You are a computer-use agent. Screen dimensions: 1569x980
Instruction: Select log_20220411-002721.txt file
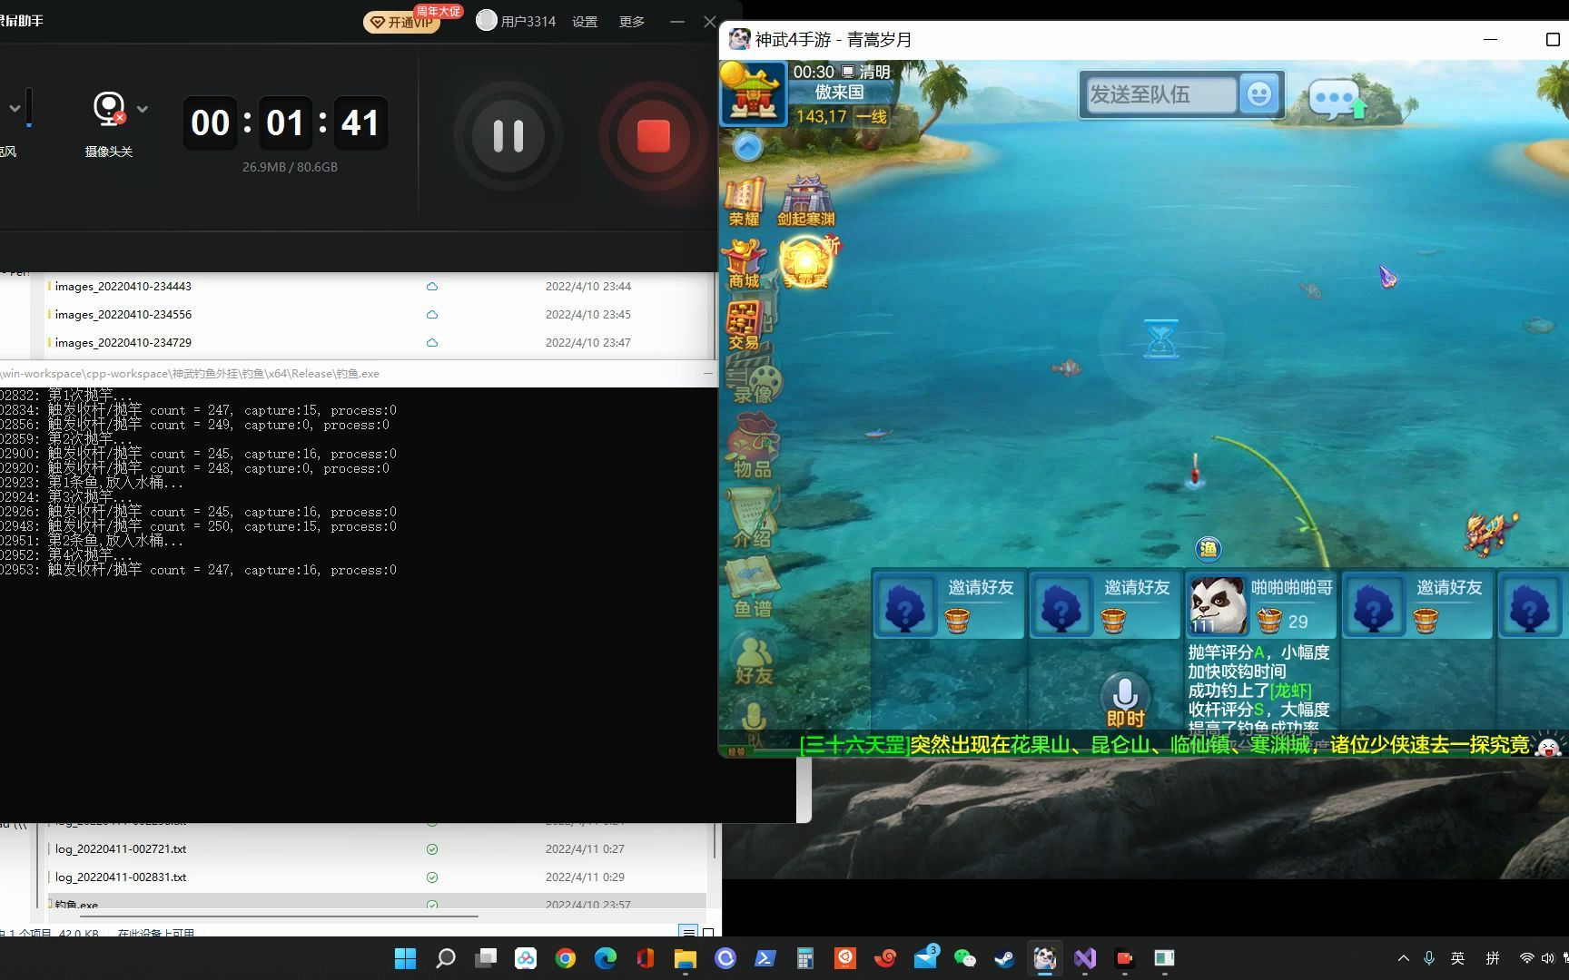[377, 848]
